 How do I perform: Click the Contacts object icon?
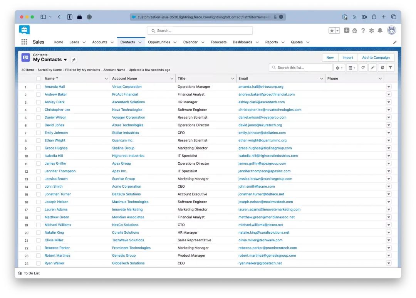26,57
